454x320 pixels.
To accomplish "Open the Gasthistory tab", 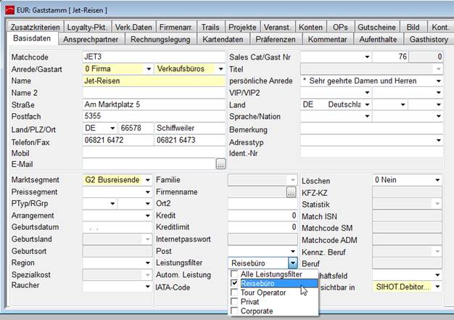I will (429, 39).
